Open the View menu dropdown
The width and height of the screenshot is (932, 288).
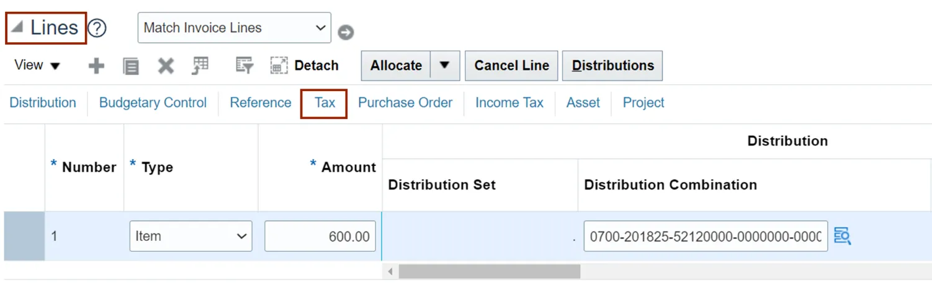point(37,66)
